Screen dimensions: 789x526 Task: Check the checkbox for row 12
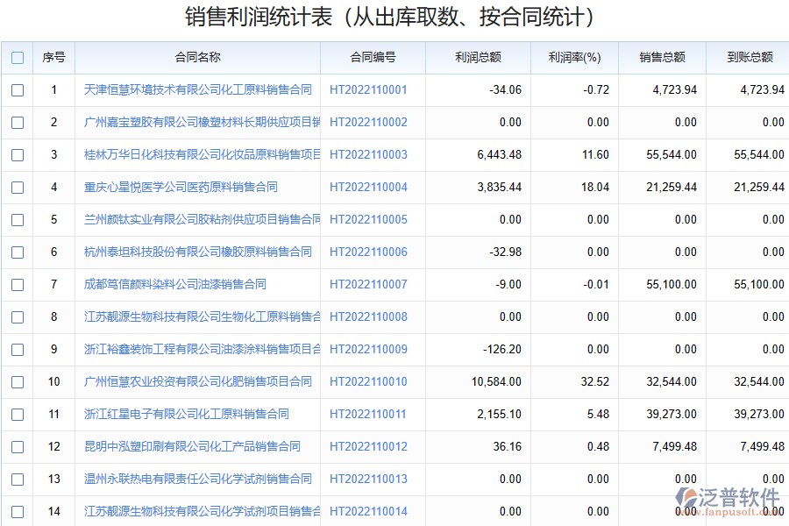17,446
